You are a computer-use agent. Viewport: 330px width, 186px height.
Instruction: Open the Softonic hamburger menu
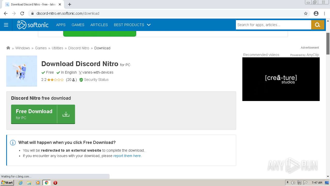coord(6,25)
